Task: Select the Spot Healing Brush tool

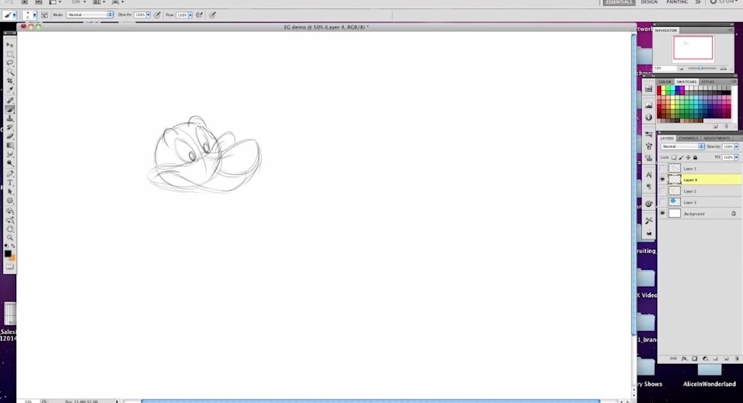Action: coord(10,100)
